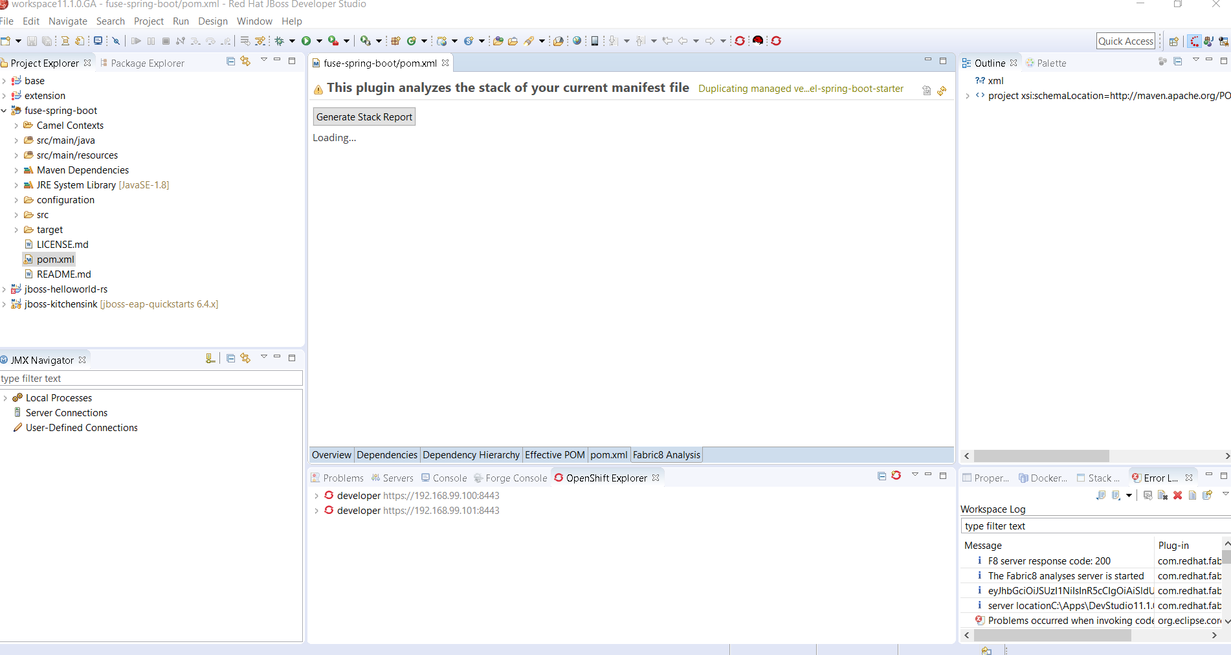Click the JMX Navigator filter text field
Viewport: 1231px width, 655px height.
(x=151, y=379)
